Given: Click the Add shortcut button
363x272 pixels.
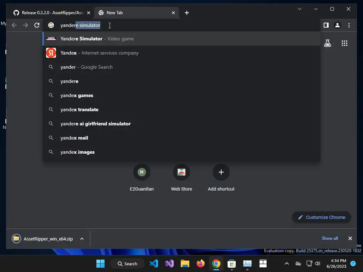Looking at the screenshot, I should pos(221,178).
